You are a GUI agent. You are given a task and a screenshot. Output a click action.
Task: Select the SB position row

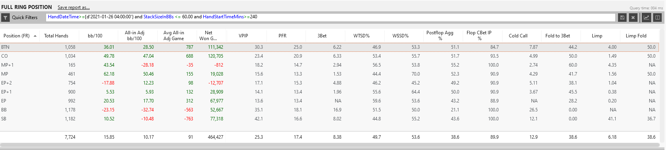point(330,119)
